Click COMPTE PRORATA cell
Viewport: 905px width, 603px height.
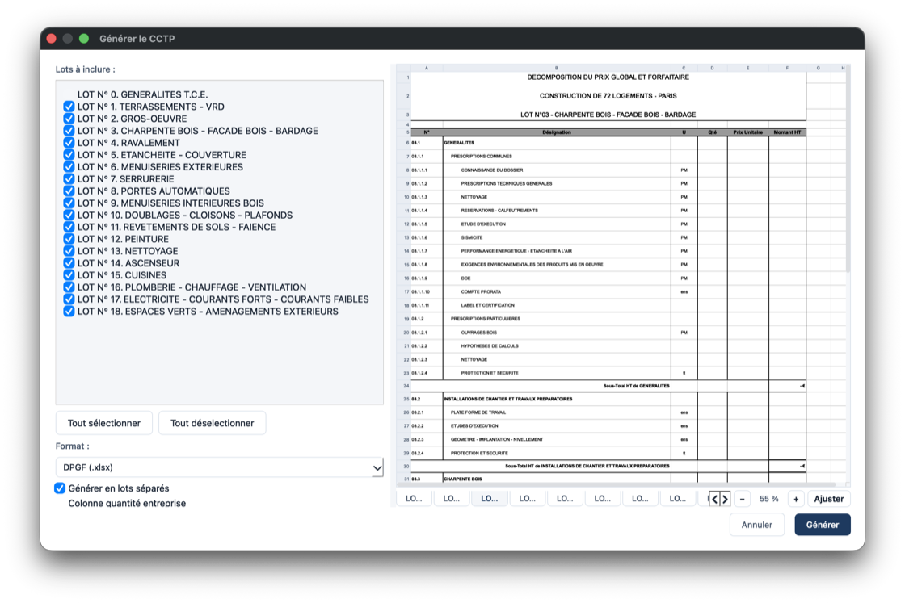pyautogui.click(x=481, y=291)
